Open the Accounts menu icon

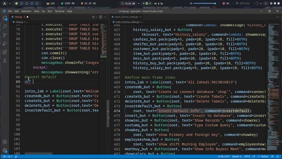coord(5,142)
